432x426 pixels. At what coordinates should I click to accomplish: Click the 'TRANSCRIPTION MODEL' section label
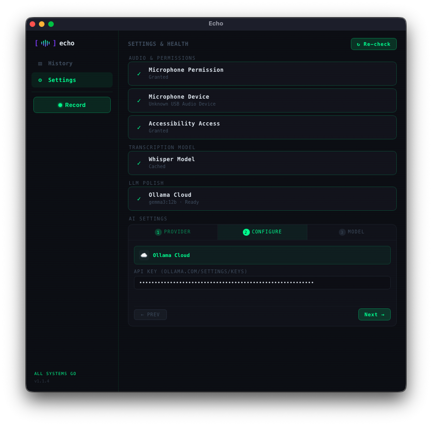coord(162,148)
